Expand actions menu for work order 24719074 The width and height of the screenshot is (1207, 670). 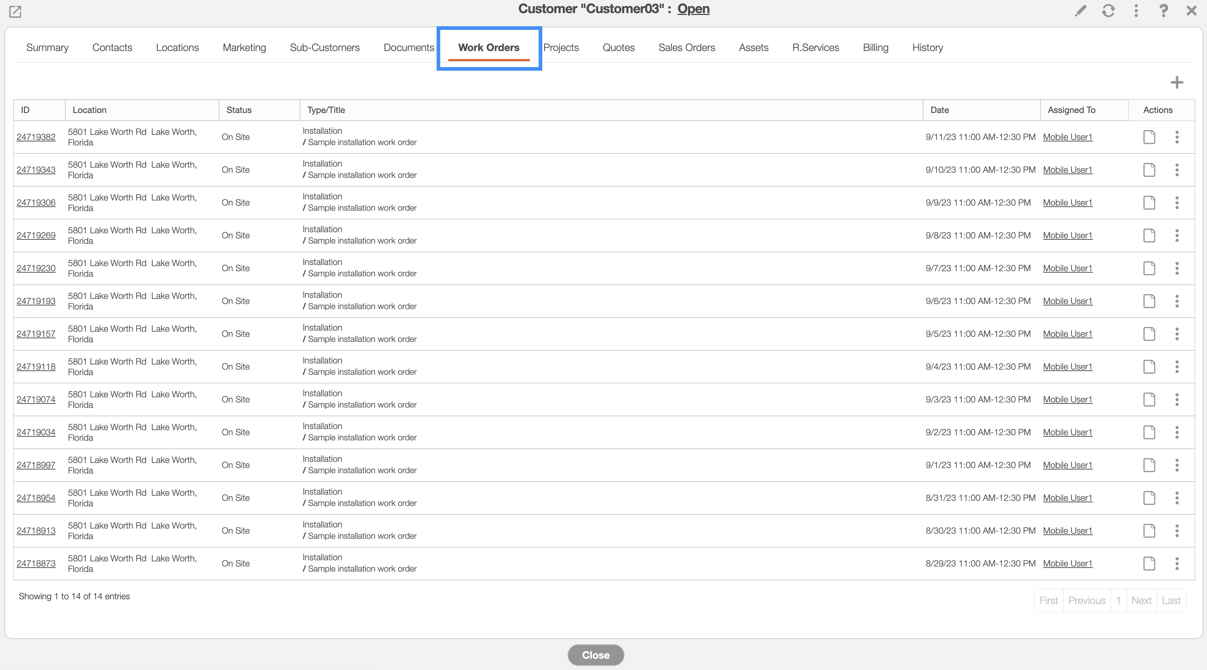click(1176, 399)
